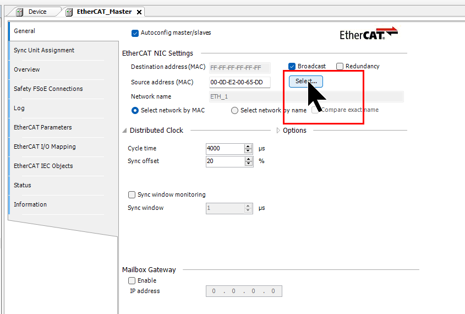
Task: Click the Device tab icon
Action: coord(20,12)
